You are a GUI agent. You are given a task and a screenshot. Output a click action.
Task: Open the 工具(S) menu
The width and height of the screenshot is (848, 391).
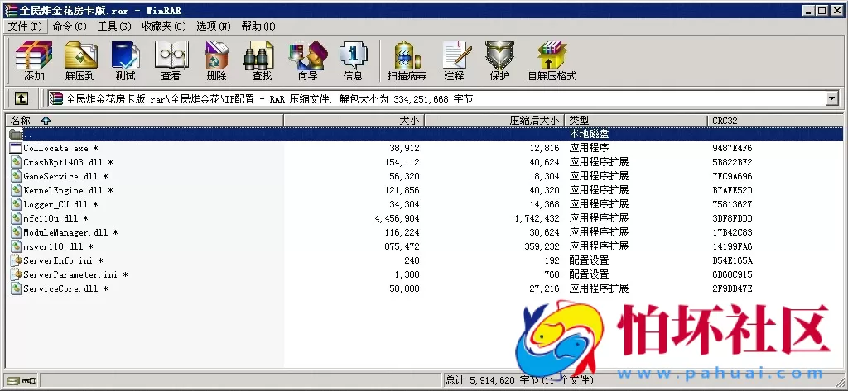114,26
